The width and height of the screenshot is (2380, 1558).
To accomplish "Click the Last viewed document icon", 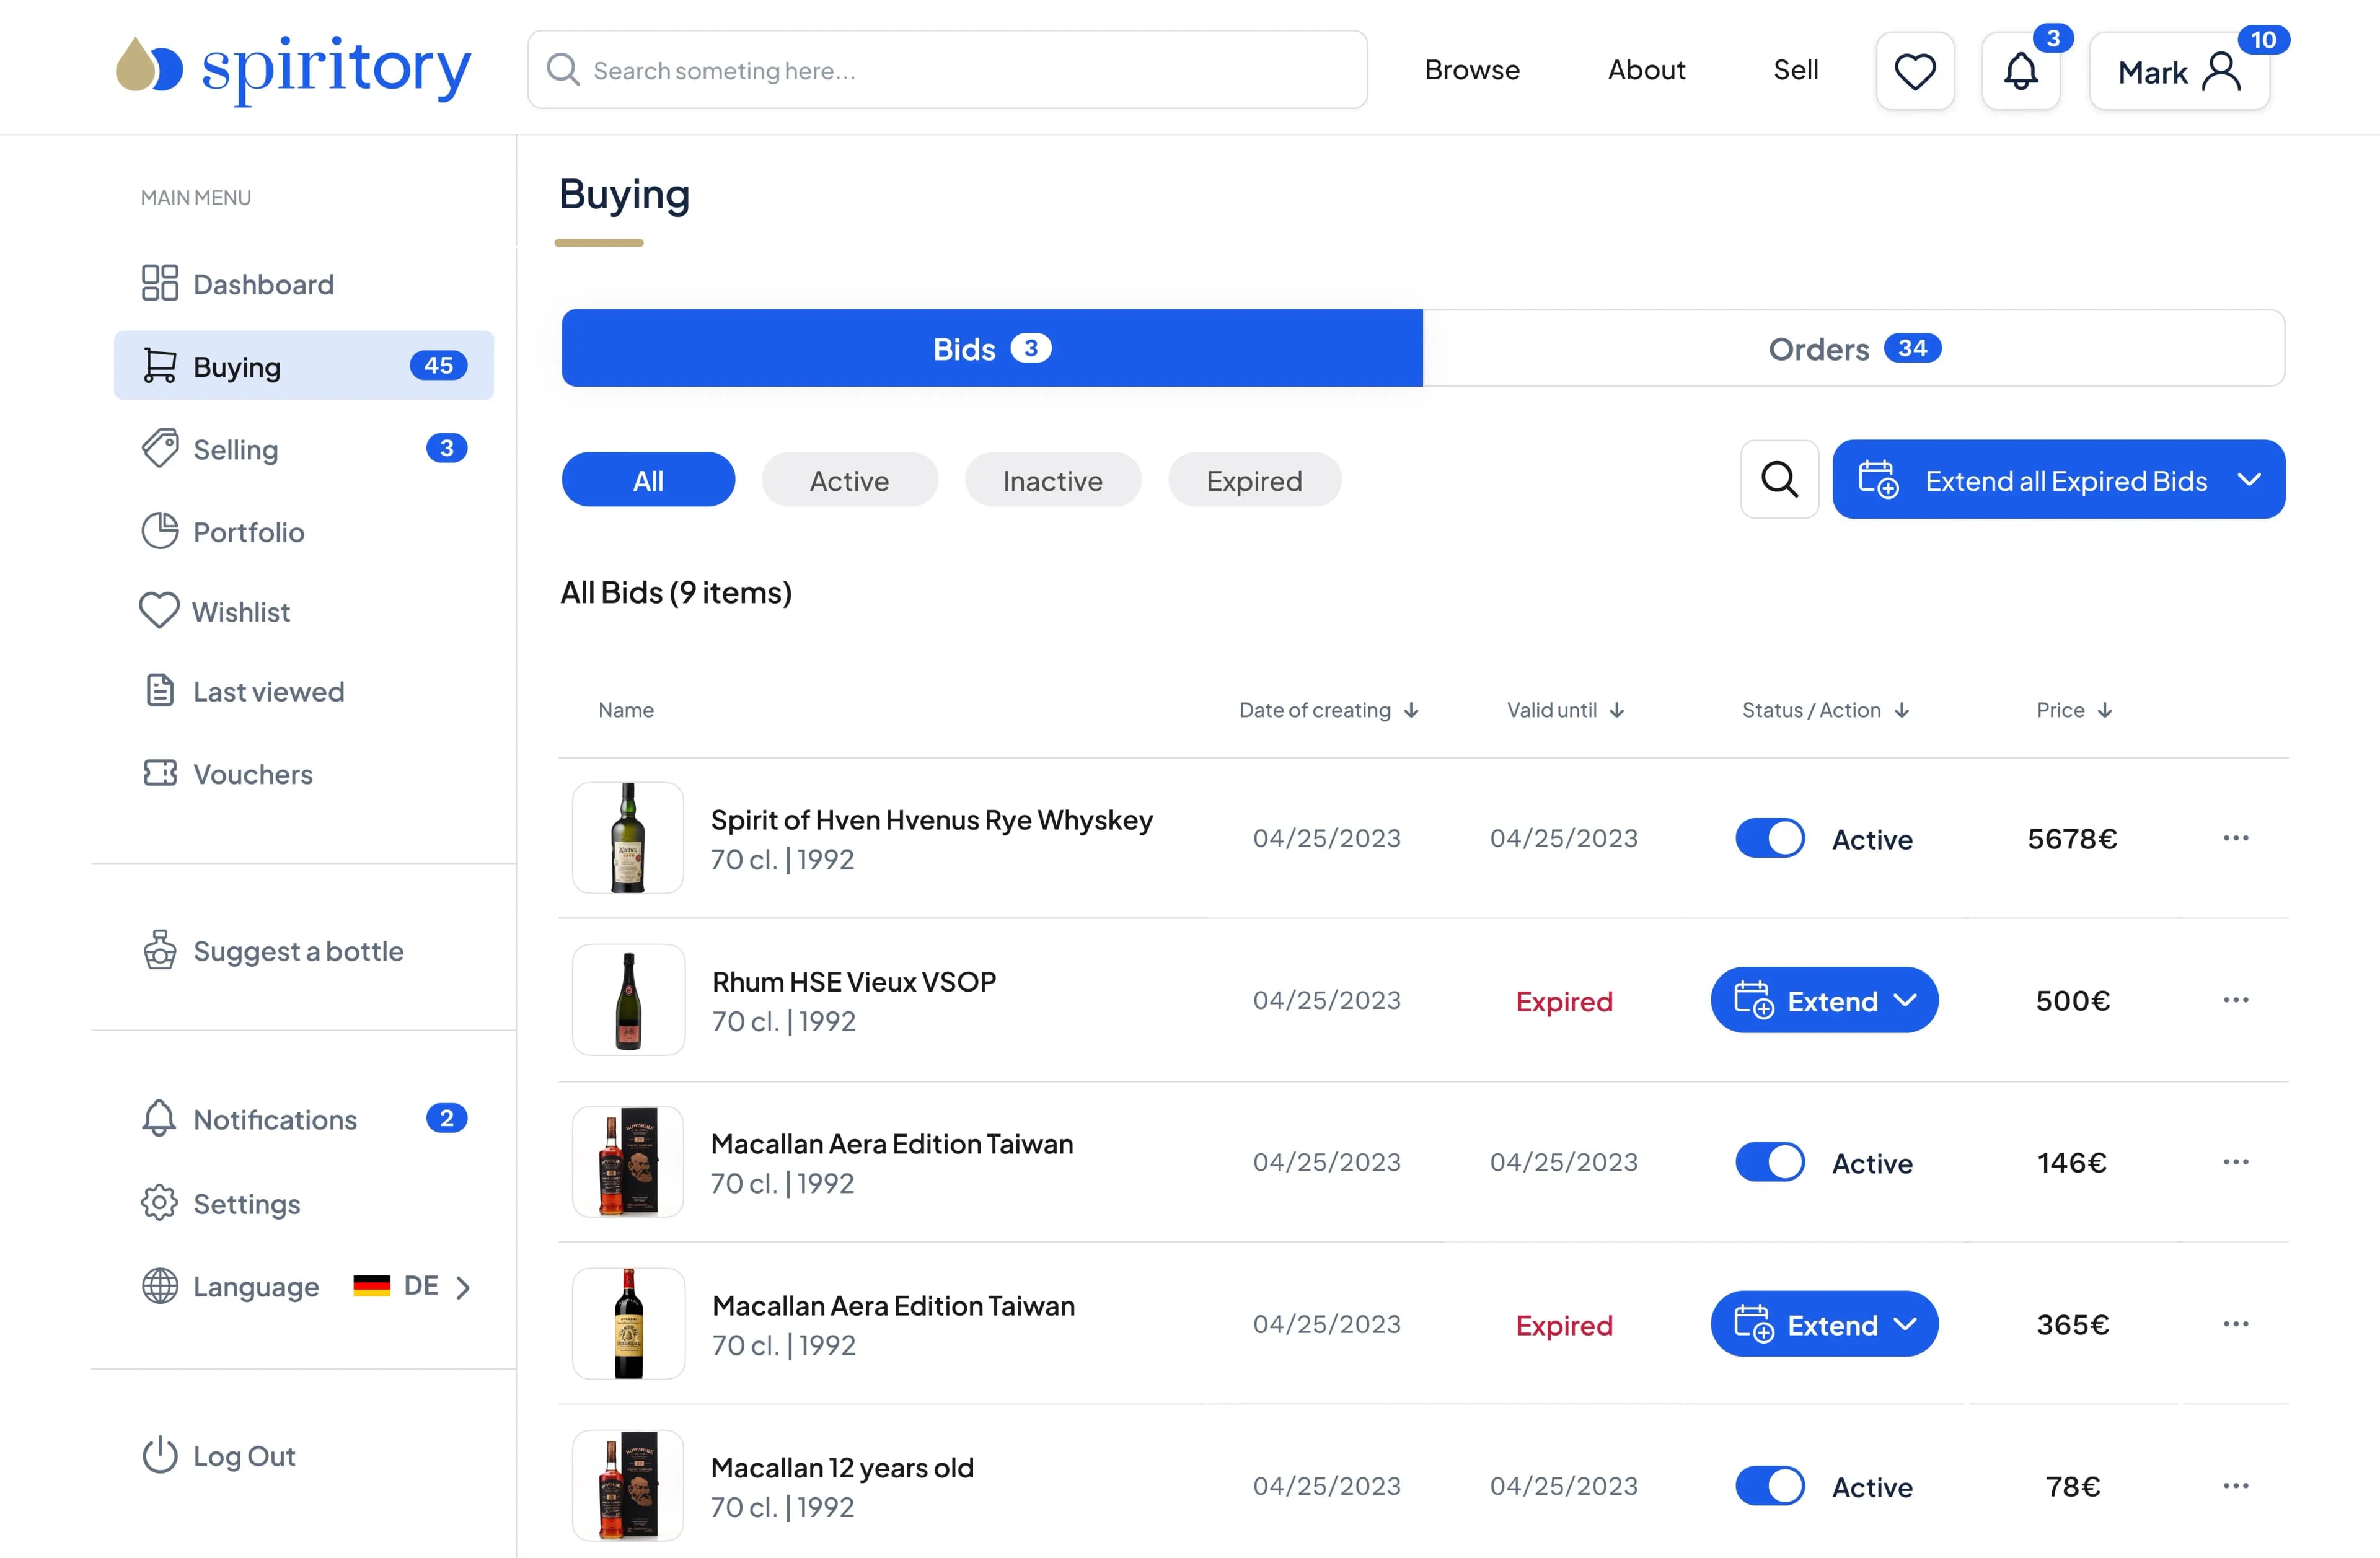I will tap(159, 690).
